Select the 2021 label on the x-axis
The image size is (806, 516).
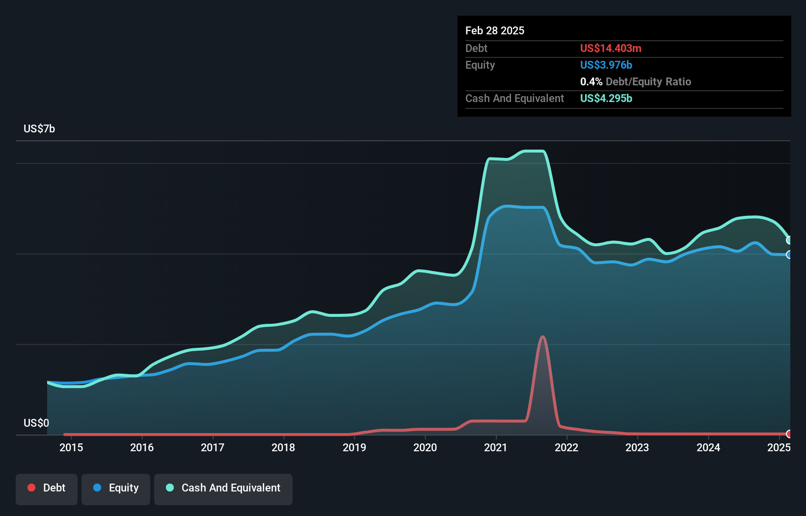point(496,447)
